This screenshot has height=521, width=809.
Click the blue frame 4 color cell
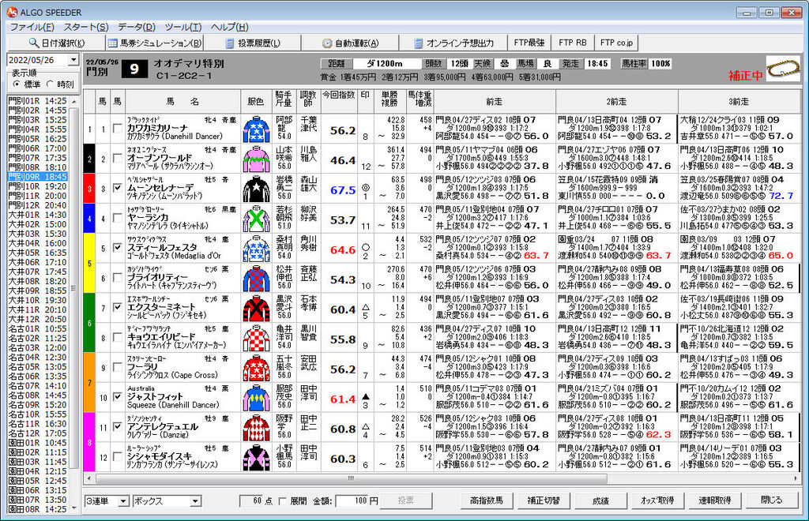point(89,219)
